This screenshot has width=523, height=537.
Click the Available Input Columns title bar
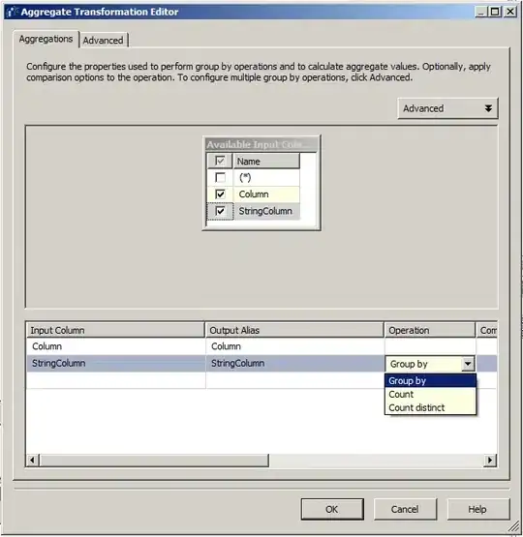(261, 144)
